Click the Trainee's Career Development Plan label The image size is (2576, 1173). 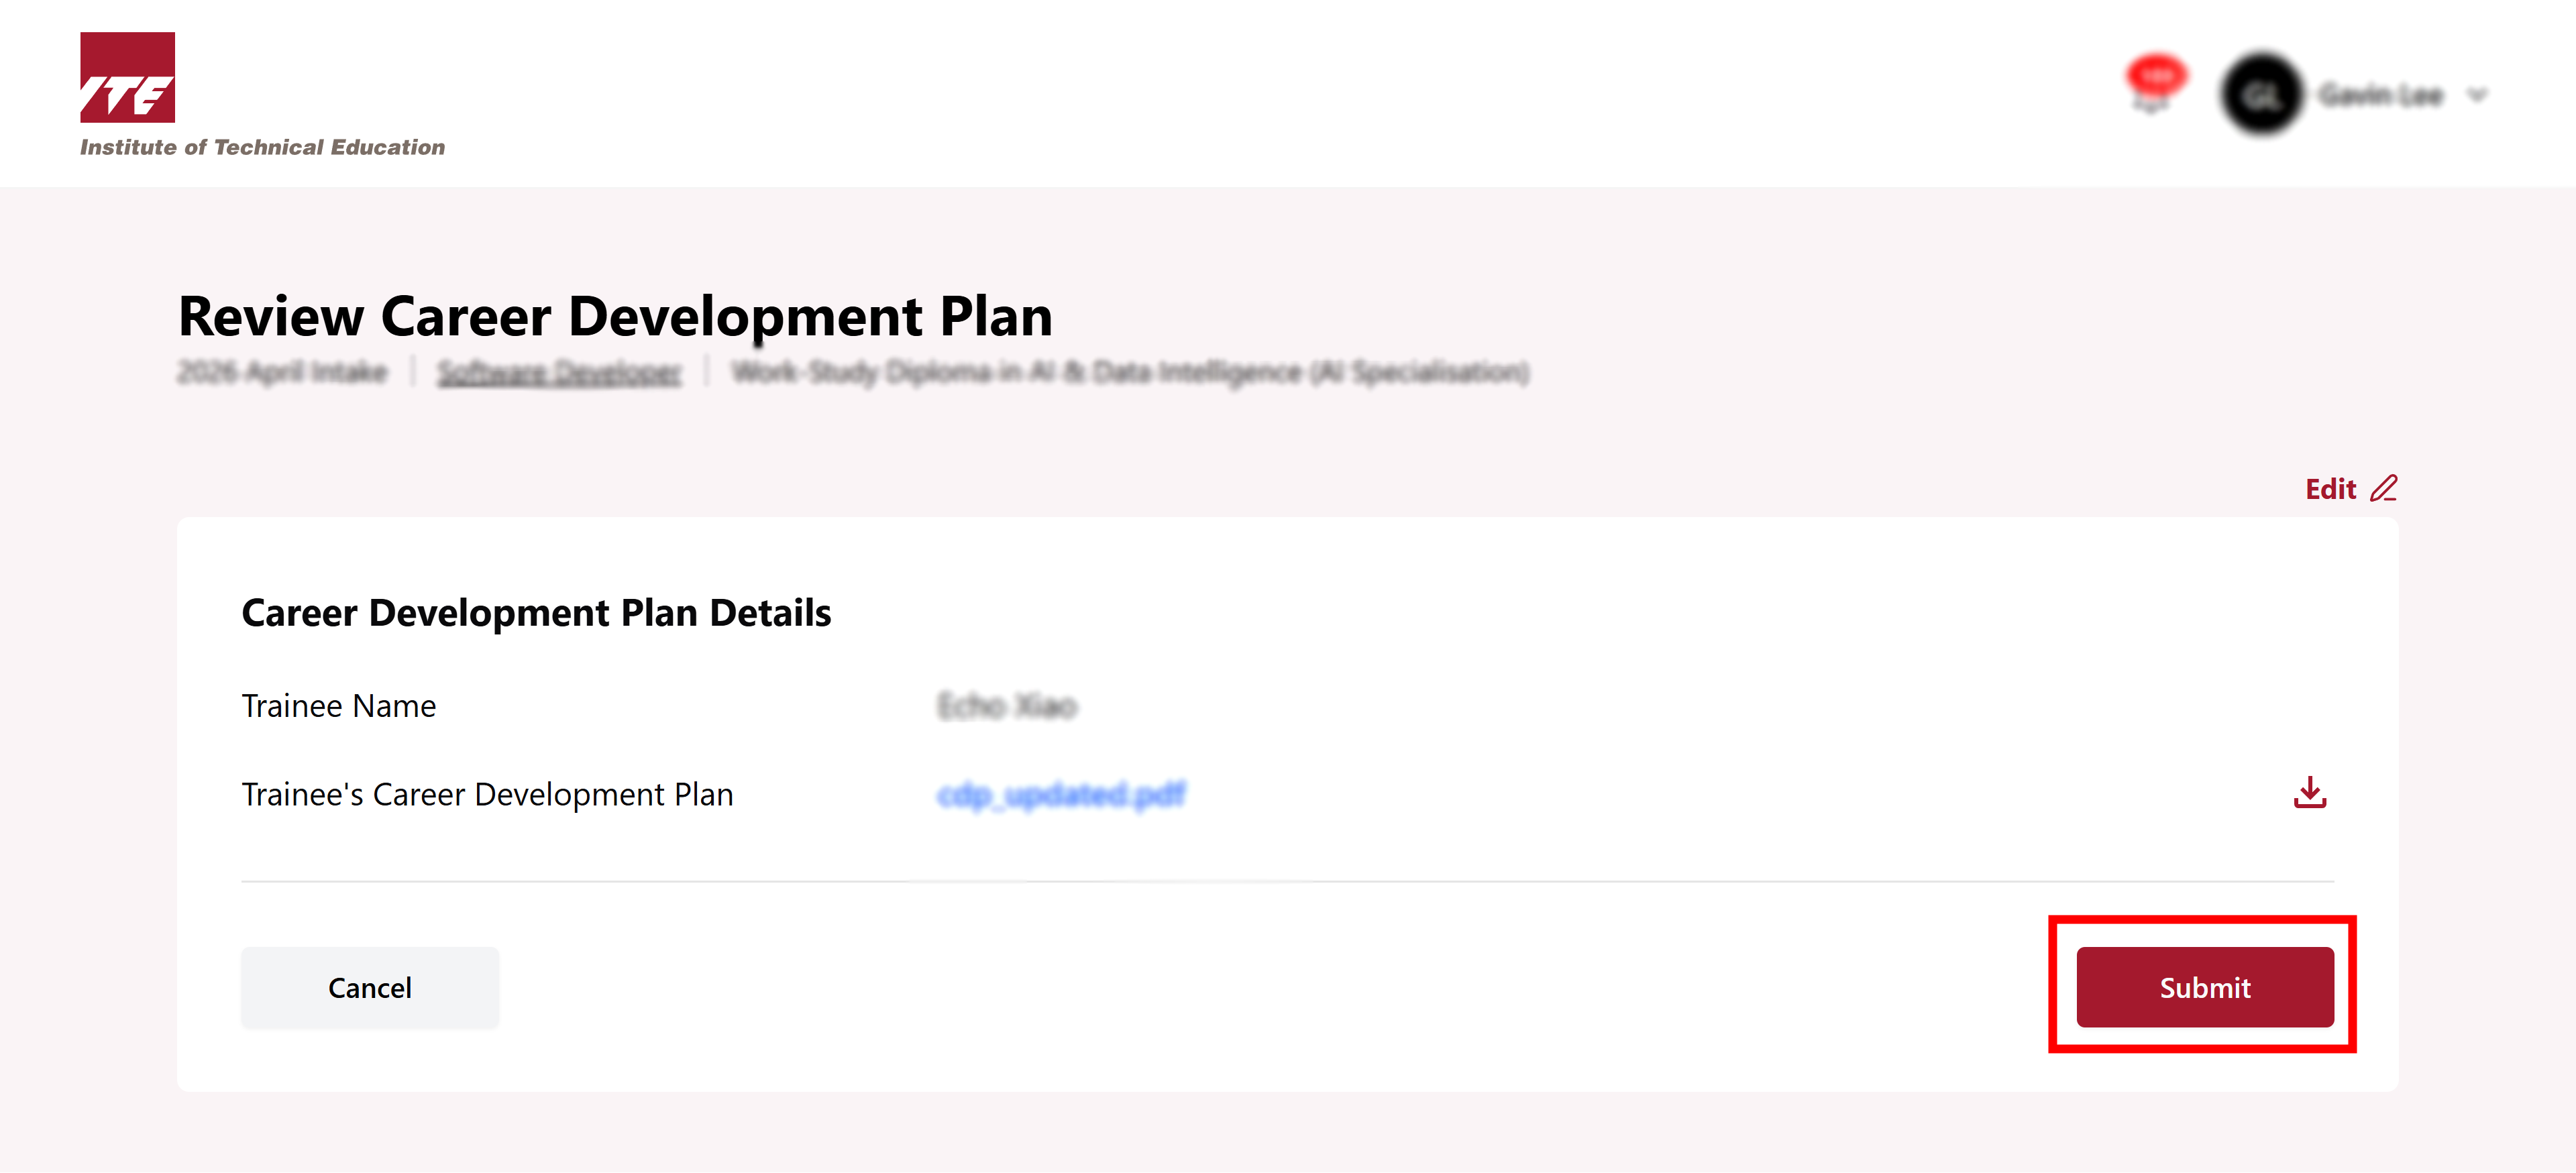tap(487, 795)
